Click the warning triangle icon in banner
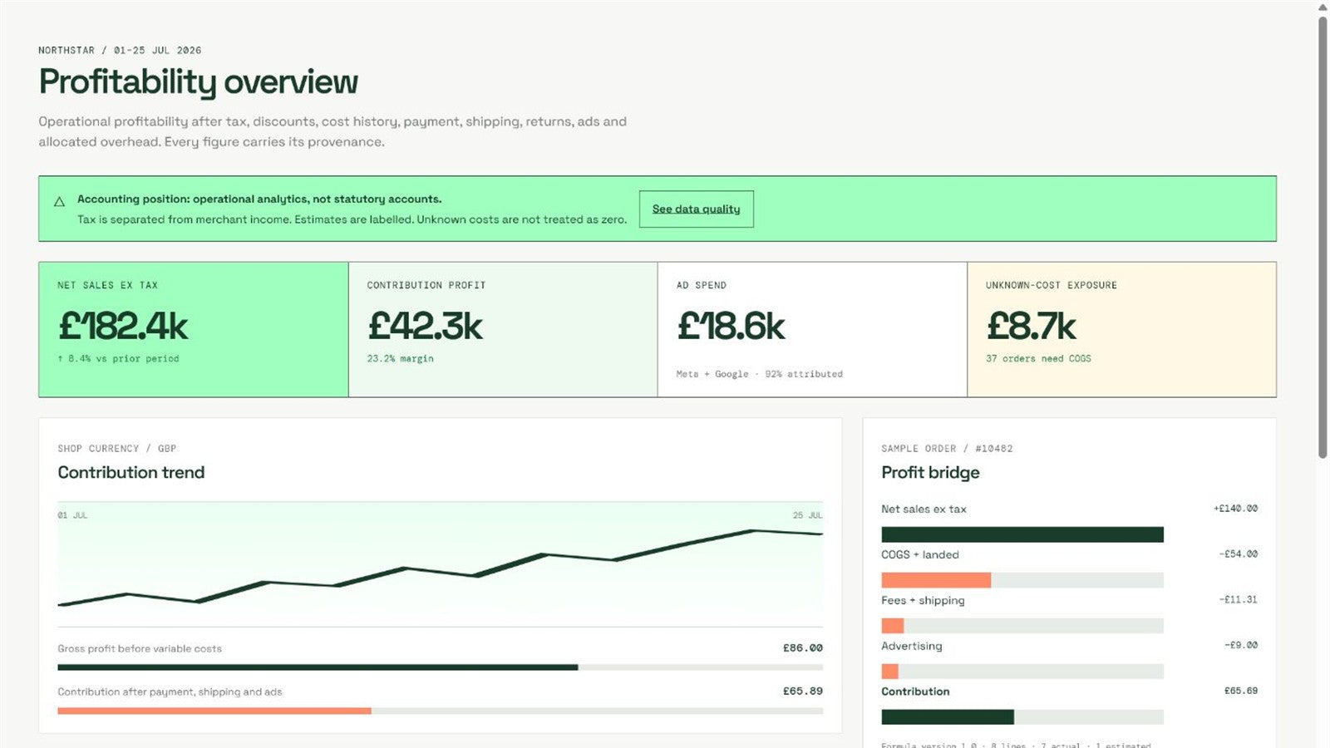1330x748 pixels. pyautogui.click(x=59, y=201)
